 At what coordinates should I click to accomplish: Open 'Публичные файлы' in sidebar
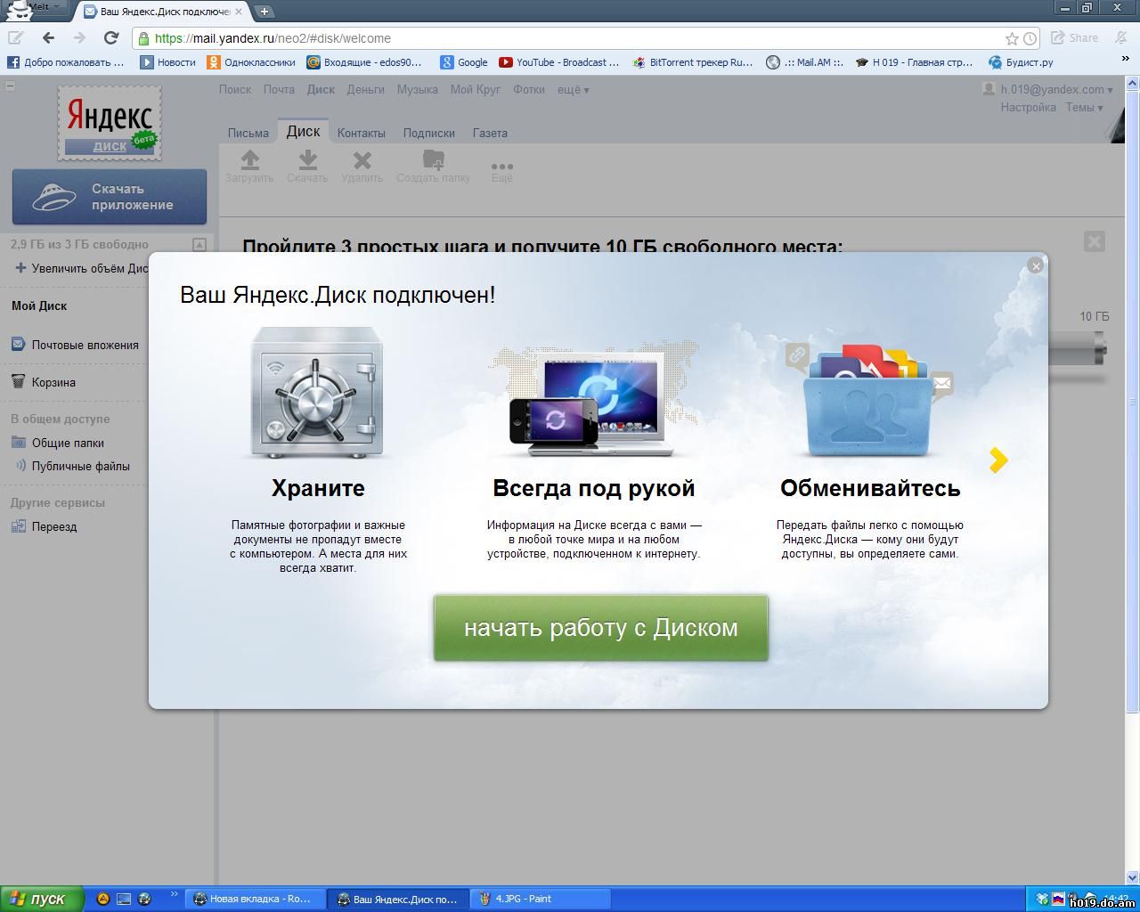[x=71, y=466]
